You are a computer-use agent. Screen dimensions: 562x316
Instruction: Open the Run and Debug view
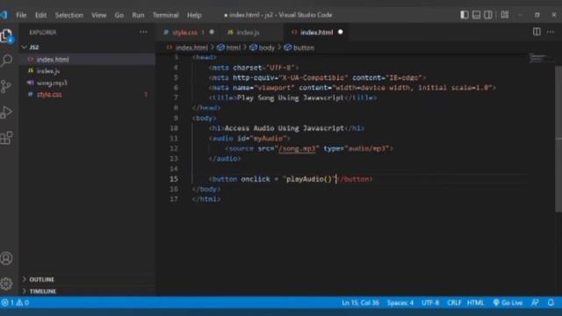pos(6,112)
